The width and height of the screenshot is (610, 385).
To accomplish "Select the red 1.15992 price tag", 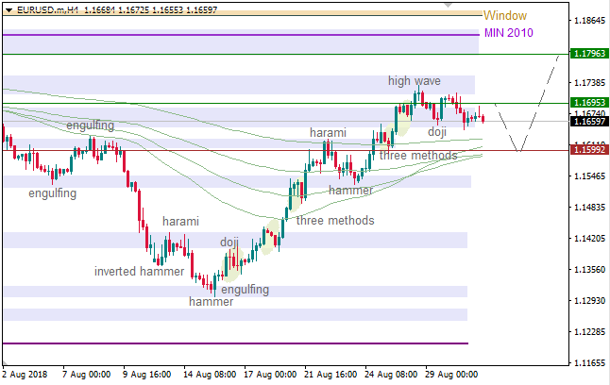I will click(x=589, y=149).
